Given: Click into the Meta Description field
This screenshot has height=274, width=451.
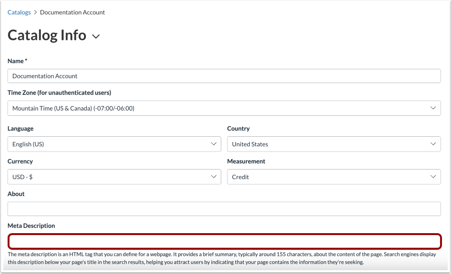Looking at the screenshot, I should coord(225,241).
